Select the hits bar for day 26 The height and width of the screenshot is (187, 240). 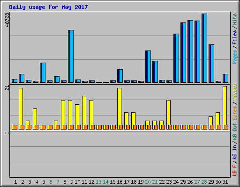(x=190, y=51)
